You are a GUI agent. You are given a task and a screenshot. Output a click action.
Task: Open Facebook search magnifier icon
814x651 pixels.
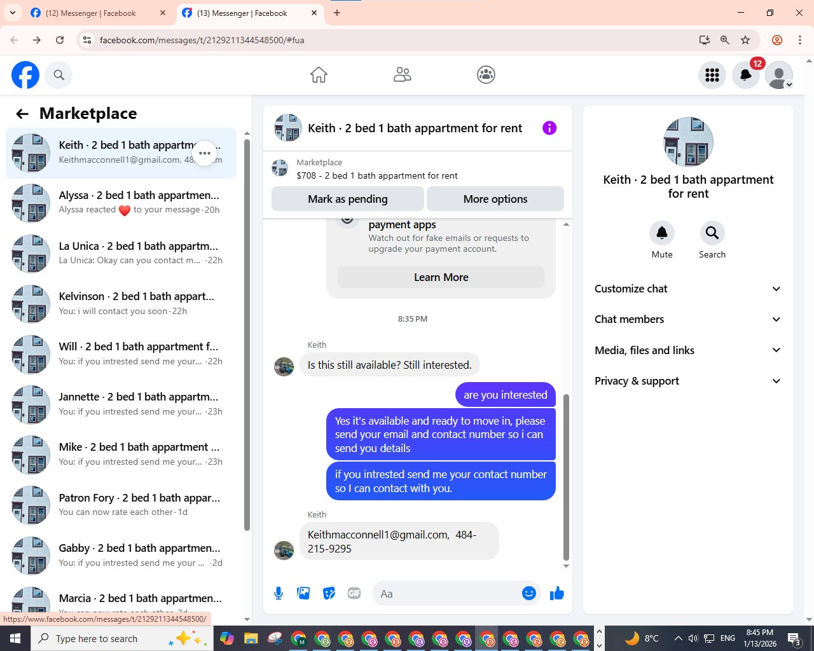[59, 75]
